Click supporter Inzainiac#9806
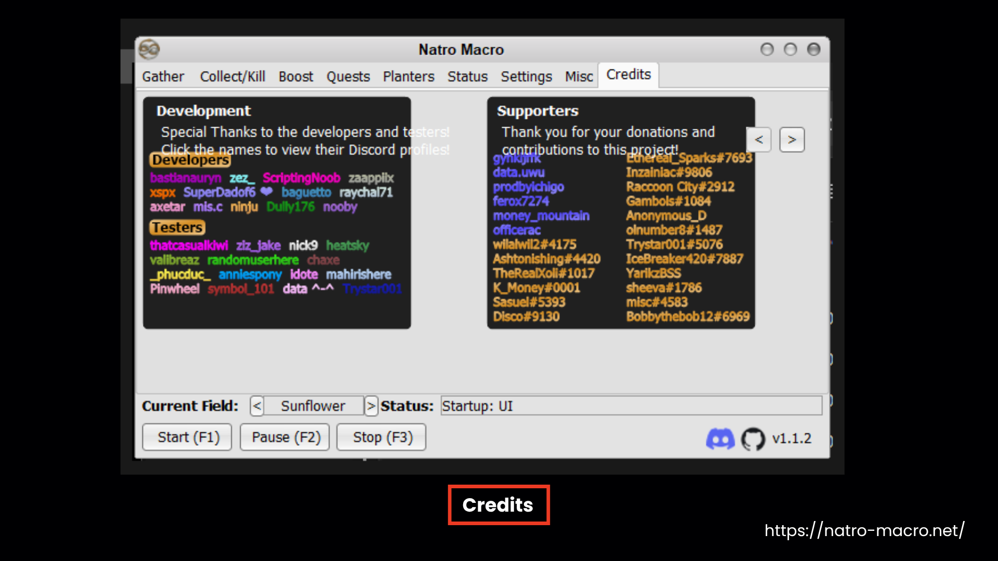 (669, 172)
